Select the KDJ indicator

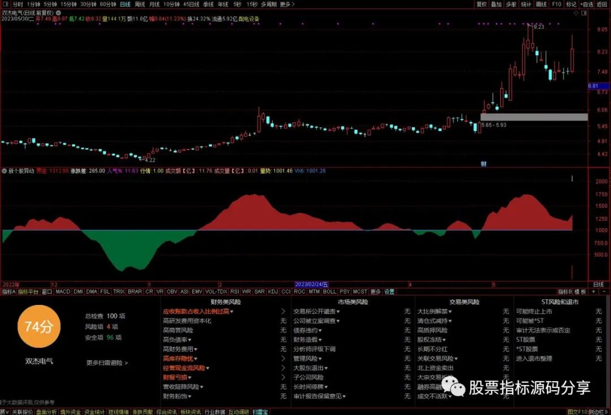click(x=273, y=291)
